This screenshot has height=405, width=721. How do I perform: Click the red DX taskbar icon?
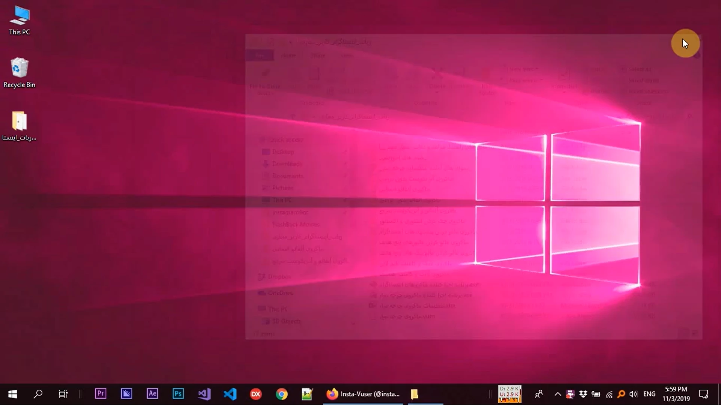tap(256, 394)
